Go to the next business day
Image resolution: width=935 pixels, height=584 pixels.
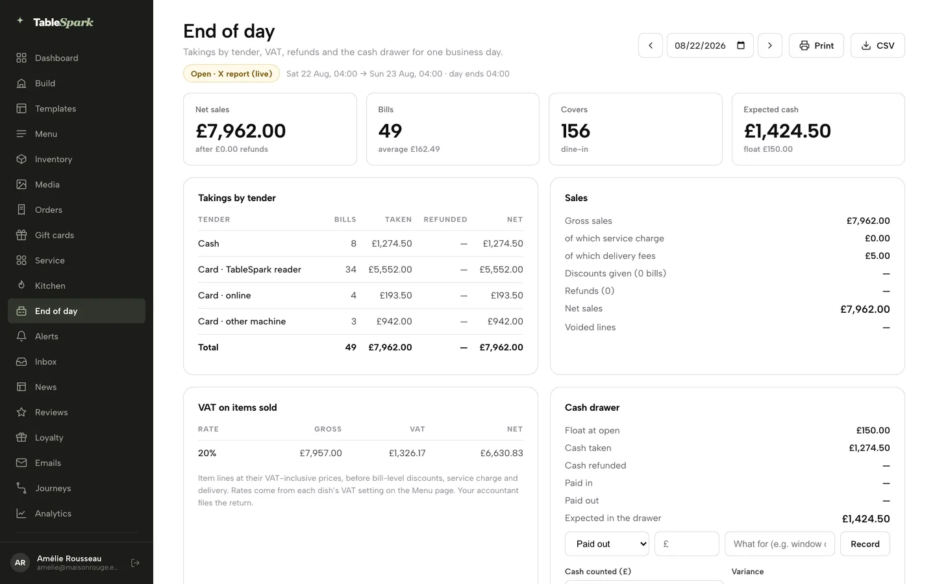(x=770, y=45)
